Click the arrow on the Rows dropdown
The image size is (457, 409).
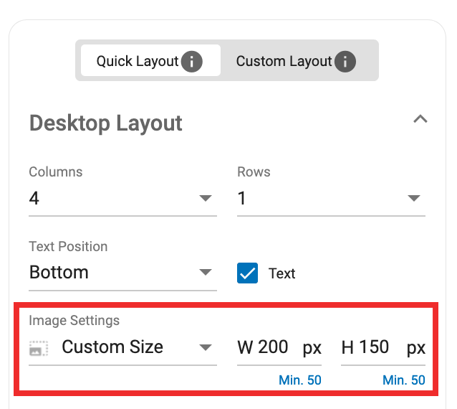[x=413, y=199]
